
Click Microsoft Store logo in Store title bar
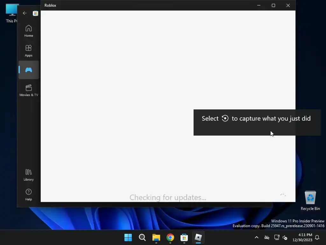click(x=35, y=13)
